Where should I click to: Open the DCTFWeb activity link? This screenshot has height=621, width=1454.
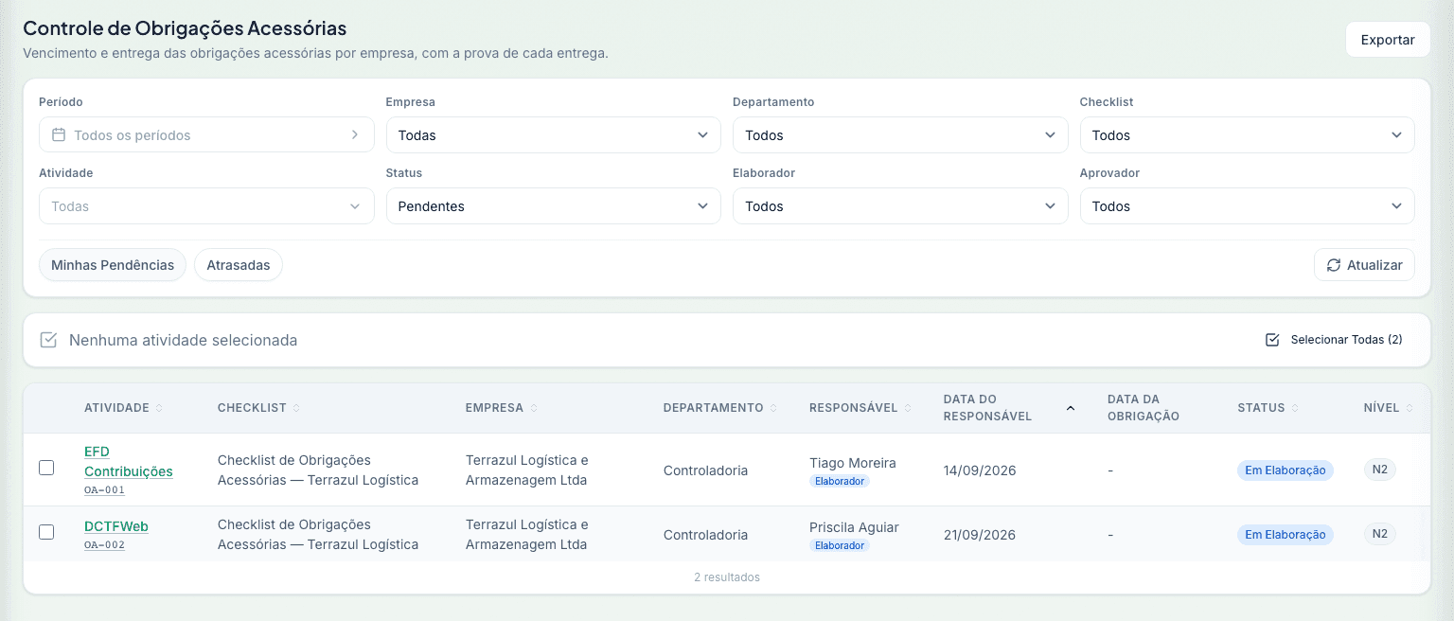(116, 526)
